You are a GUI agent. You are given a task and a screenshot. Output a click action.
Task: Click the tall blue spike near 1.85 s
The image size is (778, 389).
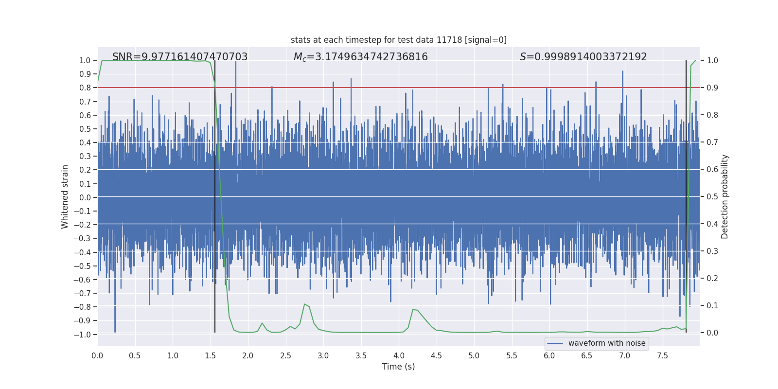pyautogui.click(x=236, y=73)
